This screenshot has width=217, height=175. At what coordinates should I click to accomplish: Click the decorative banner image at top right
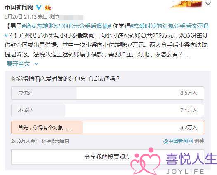(x=186, y=4)
